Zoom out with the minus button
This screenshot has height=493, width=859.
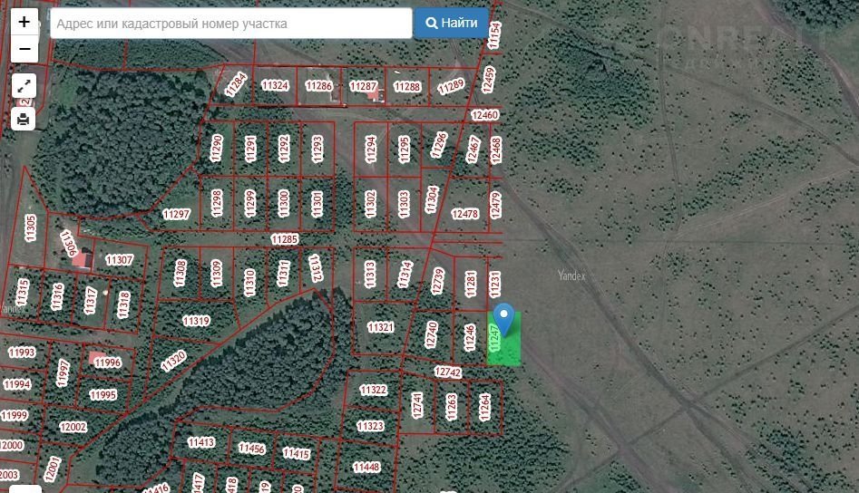click(x=24, y=49)
